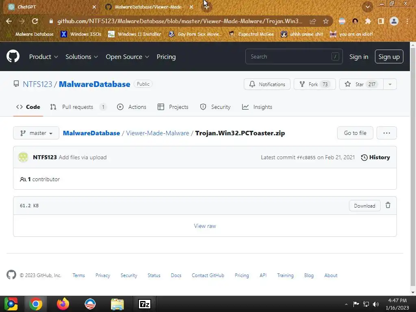Open 7-Zip from the taskbar
The height and width of the screenshot is (312, 416).
click(145, 304)
